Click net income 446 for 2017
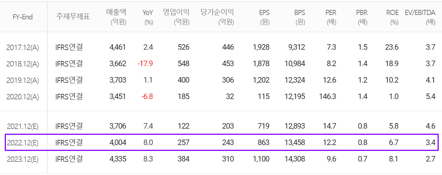442x175 pixels. [228, 47]
